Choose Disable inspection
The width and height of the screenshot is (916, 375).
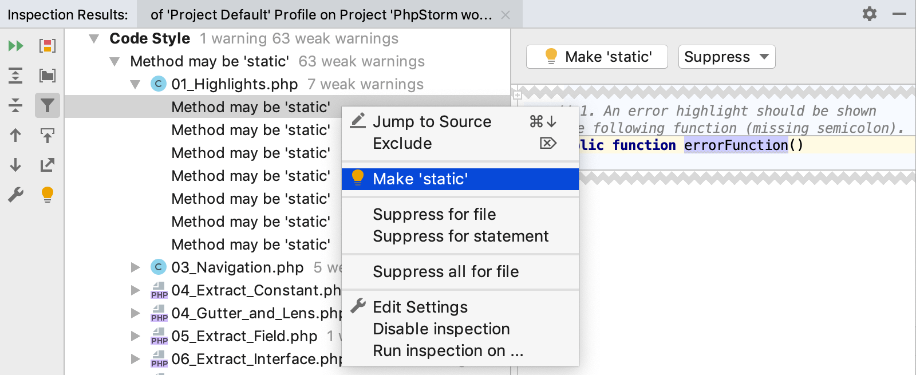tap(460, 329)
